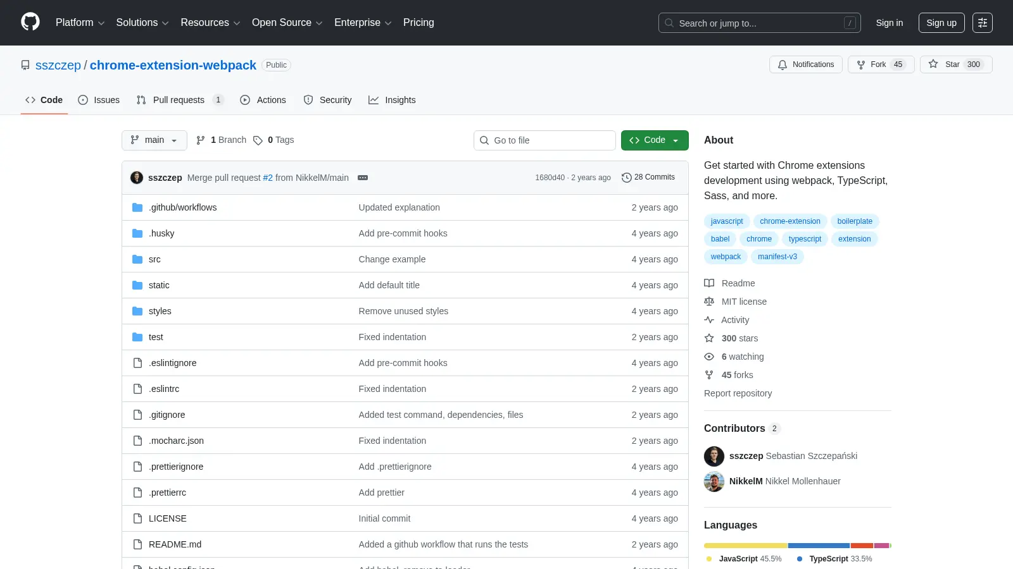
Task: Open the main branch dropdown
Action: (154, 140)
